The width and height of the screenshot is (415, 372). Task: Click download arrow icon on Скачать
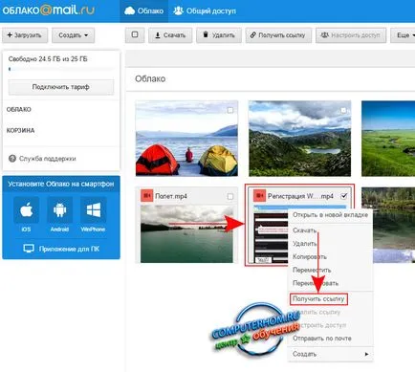click(x=158, y=35)
